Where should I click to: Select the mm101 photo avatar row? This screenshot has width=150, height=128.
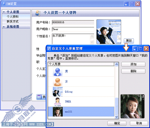click(81, 112)
